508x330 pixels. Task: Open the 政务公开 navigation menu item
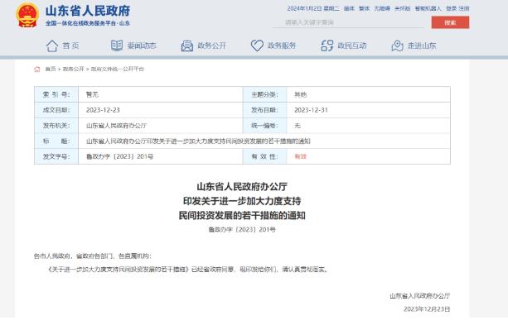[x=211, y=45]
